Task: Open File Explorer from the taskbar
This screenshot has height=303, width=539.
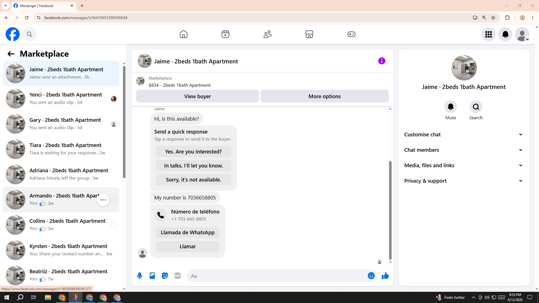Action: [x=48, y=297]
